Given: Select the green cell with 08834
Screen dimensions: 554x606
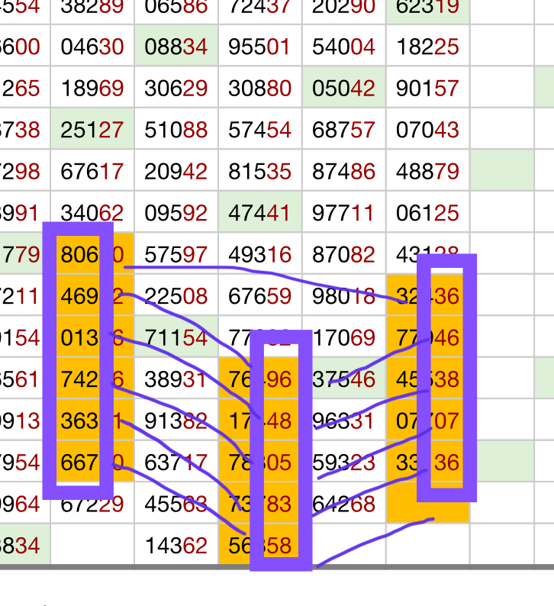Looking at the screenshot, I should tap(176, 47).
